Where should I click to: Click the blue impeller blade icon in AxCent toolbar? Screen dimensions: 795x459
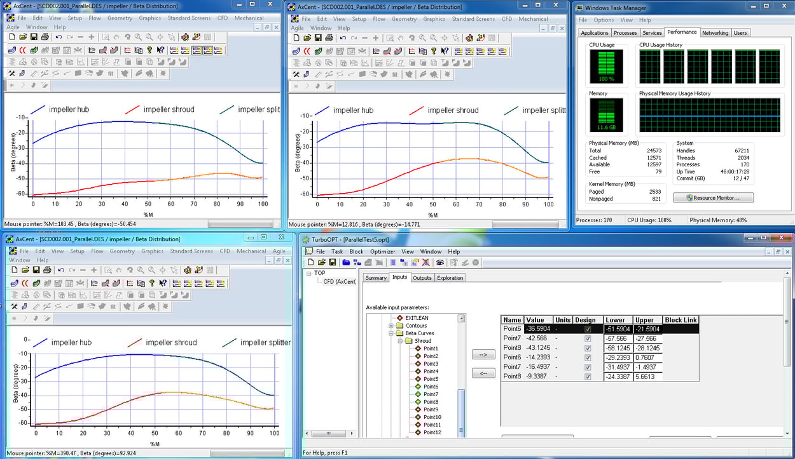tap(12, 50)
